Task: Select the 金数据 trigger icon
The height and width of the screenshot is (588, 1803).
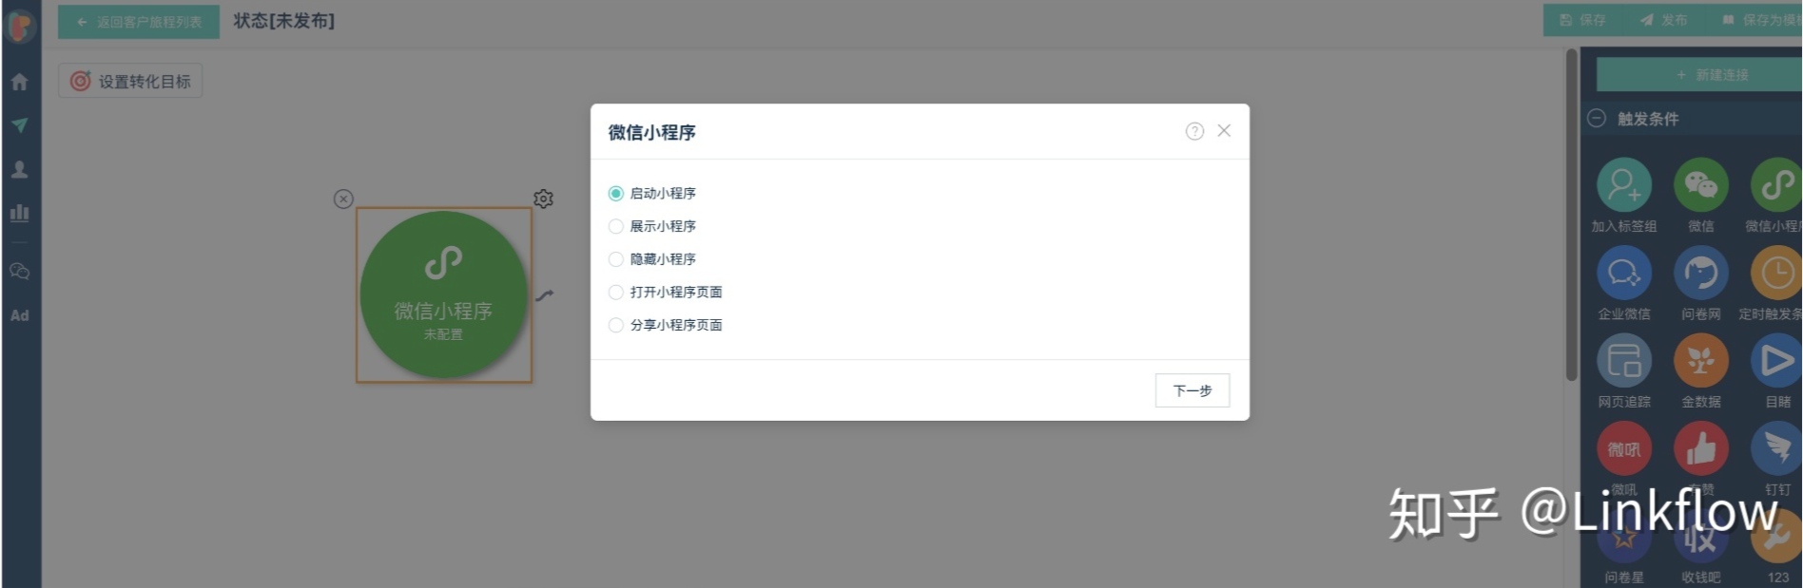Action: [1701, 361]
